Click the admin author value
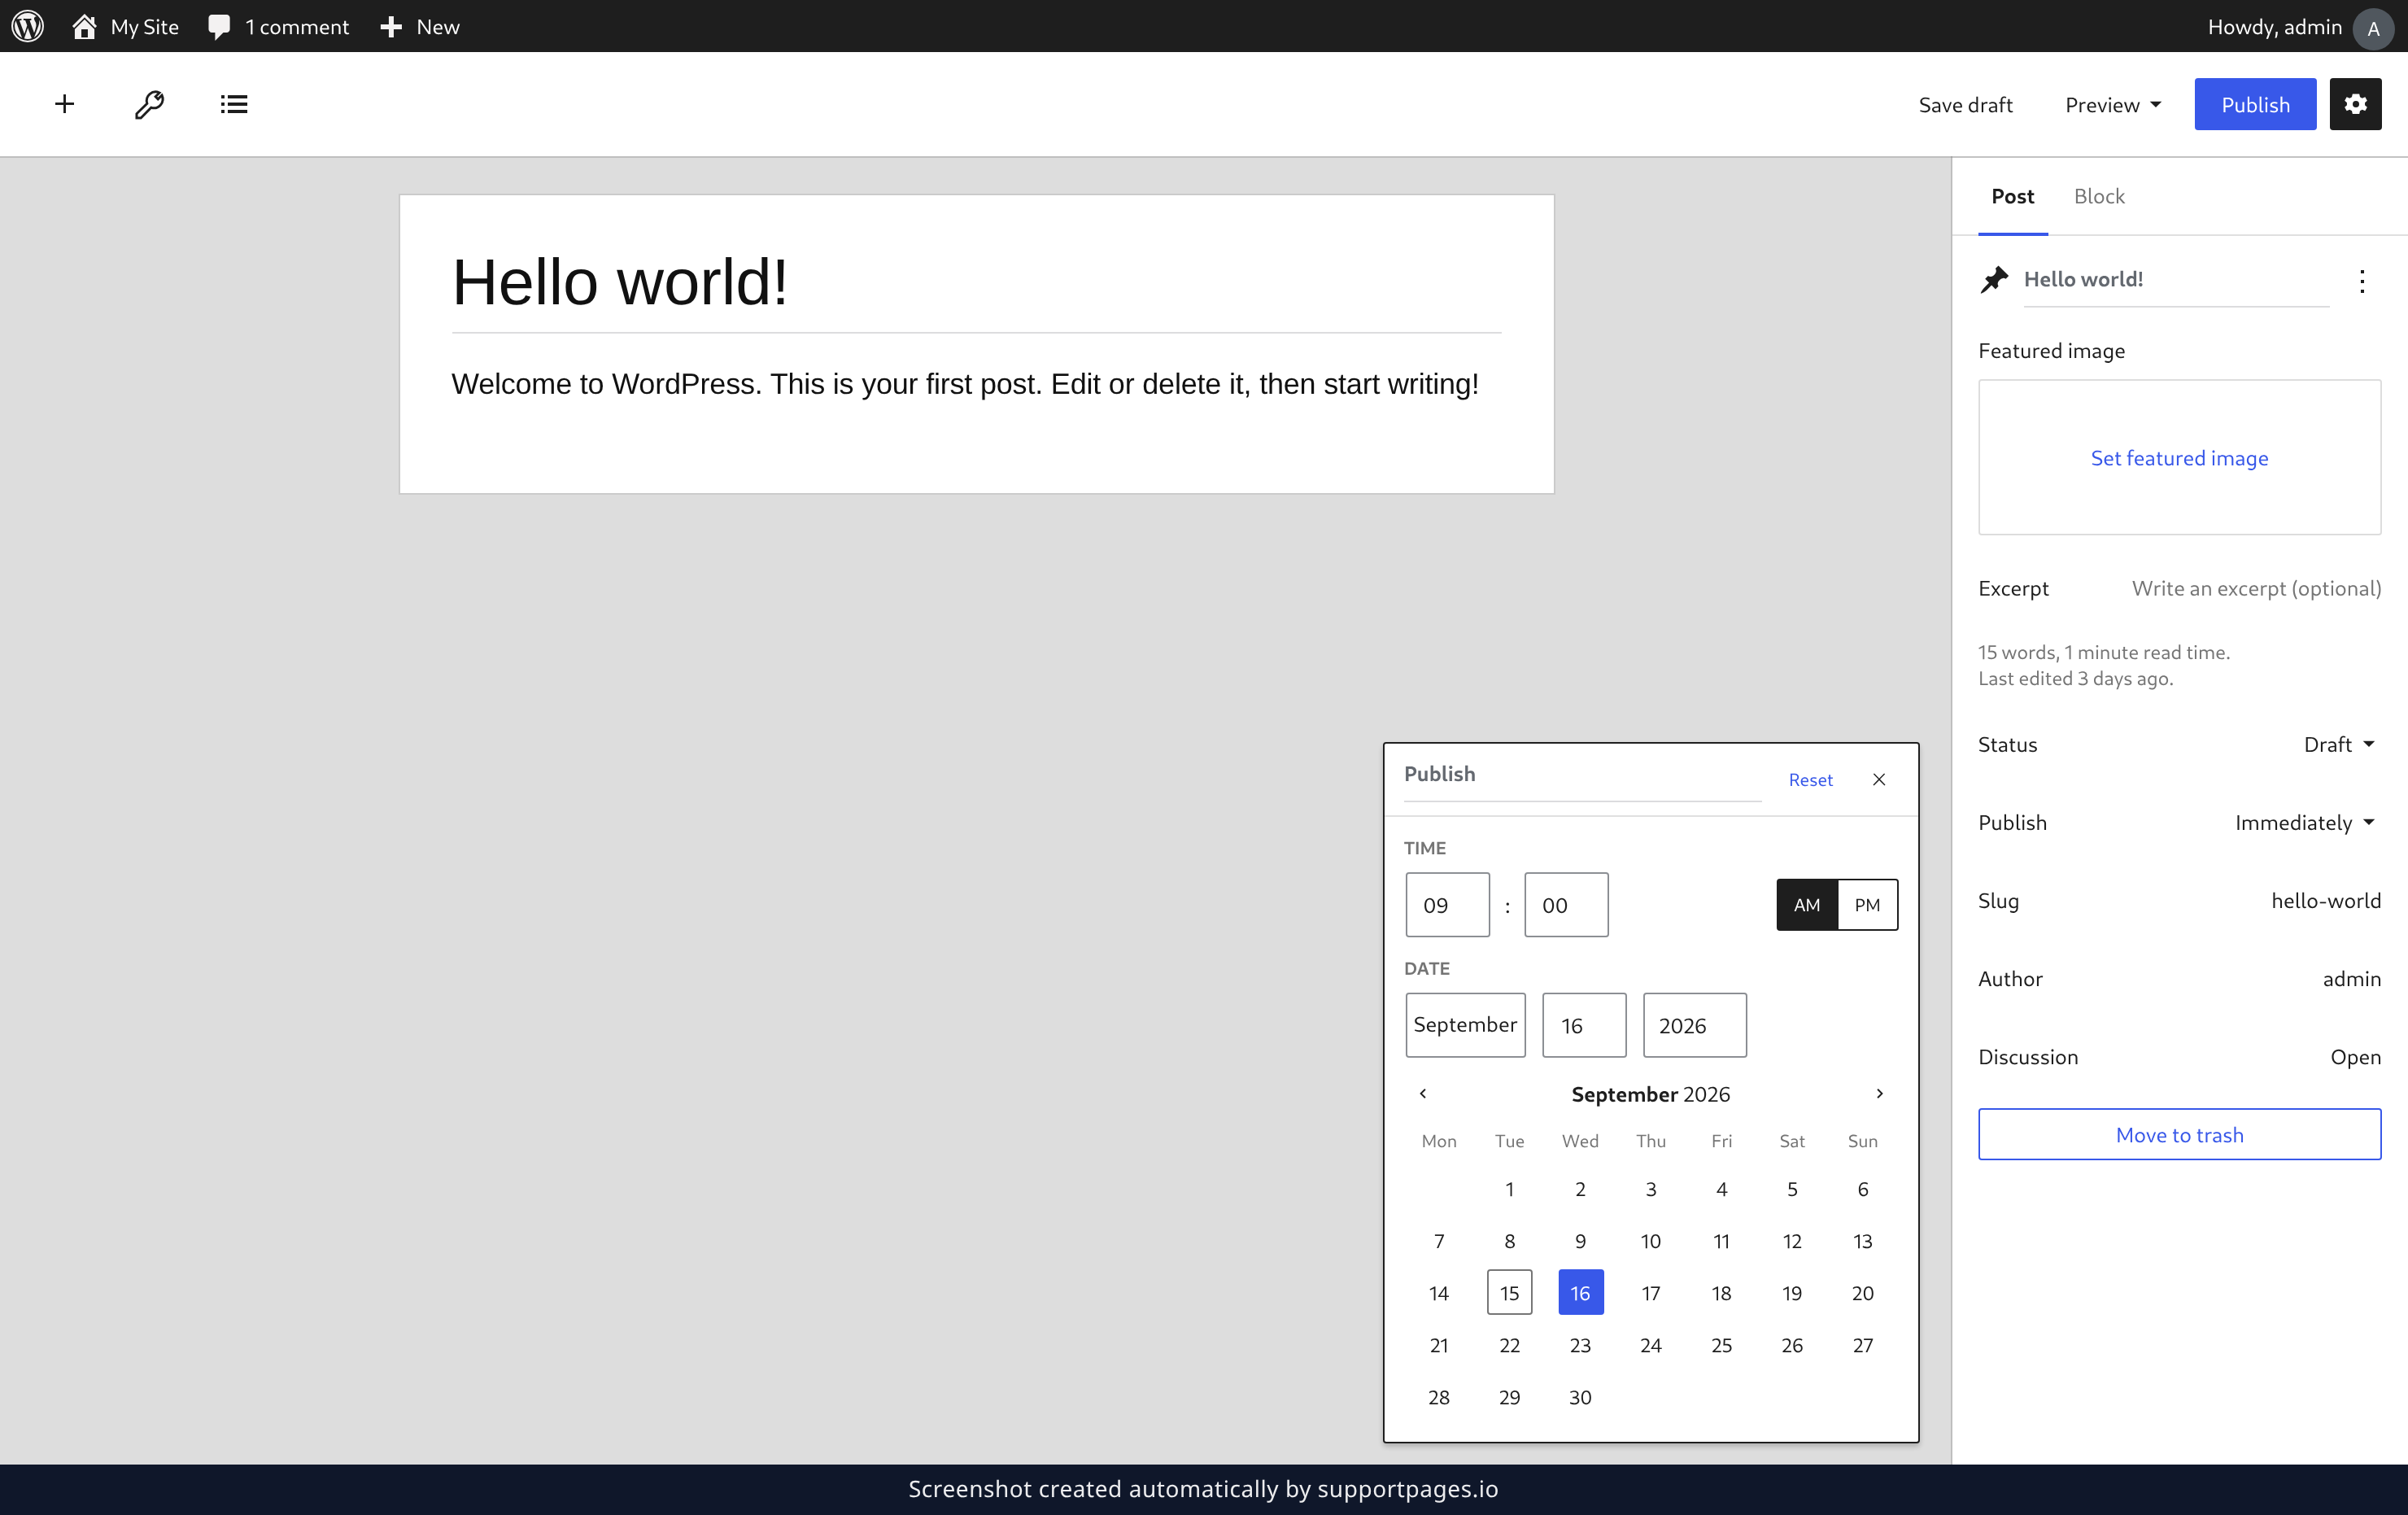Image resolution: width=2408 pixels, height=1515 pixels. (x=2351, y=978)
